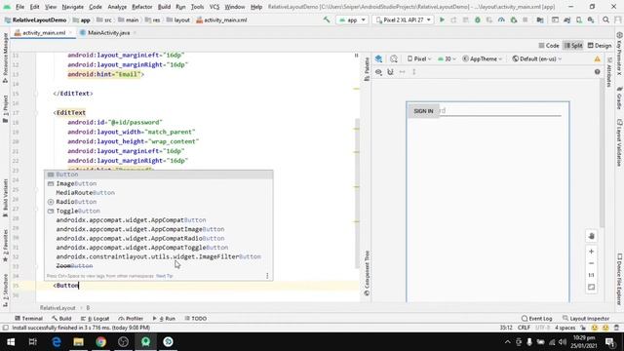Viewport: 624px width, 351px height.
Task: Open the Refactor menu
Action: [142, 7]
